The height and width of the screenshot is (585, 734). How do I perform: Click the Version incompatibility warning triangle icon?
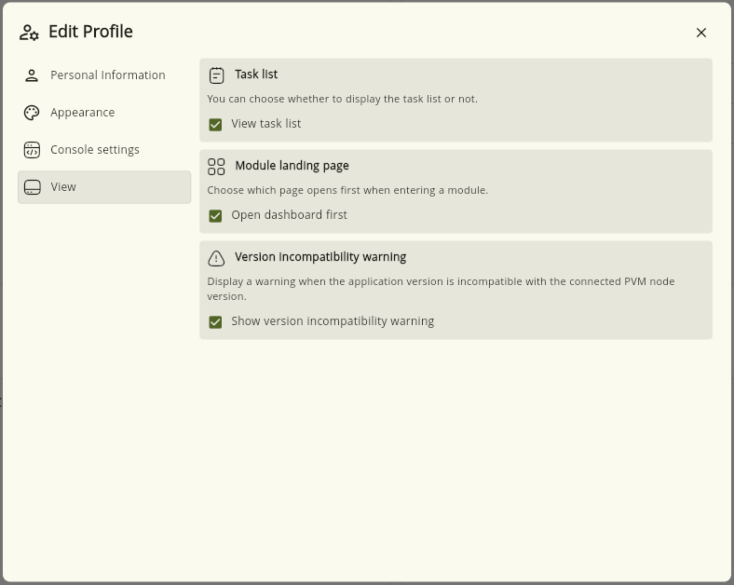click(x=216, y=258)
